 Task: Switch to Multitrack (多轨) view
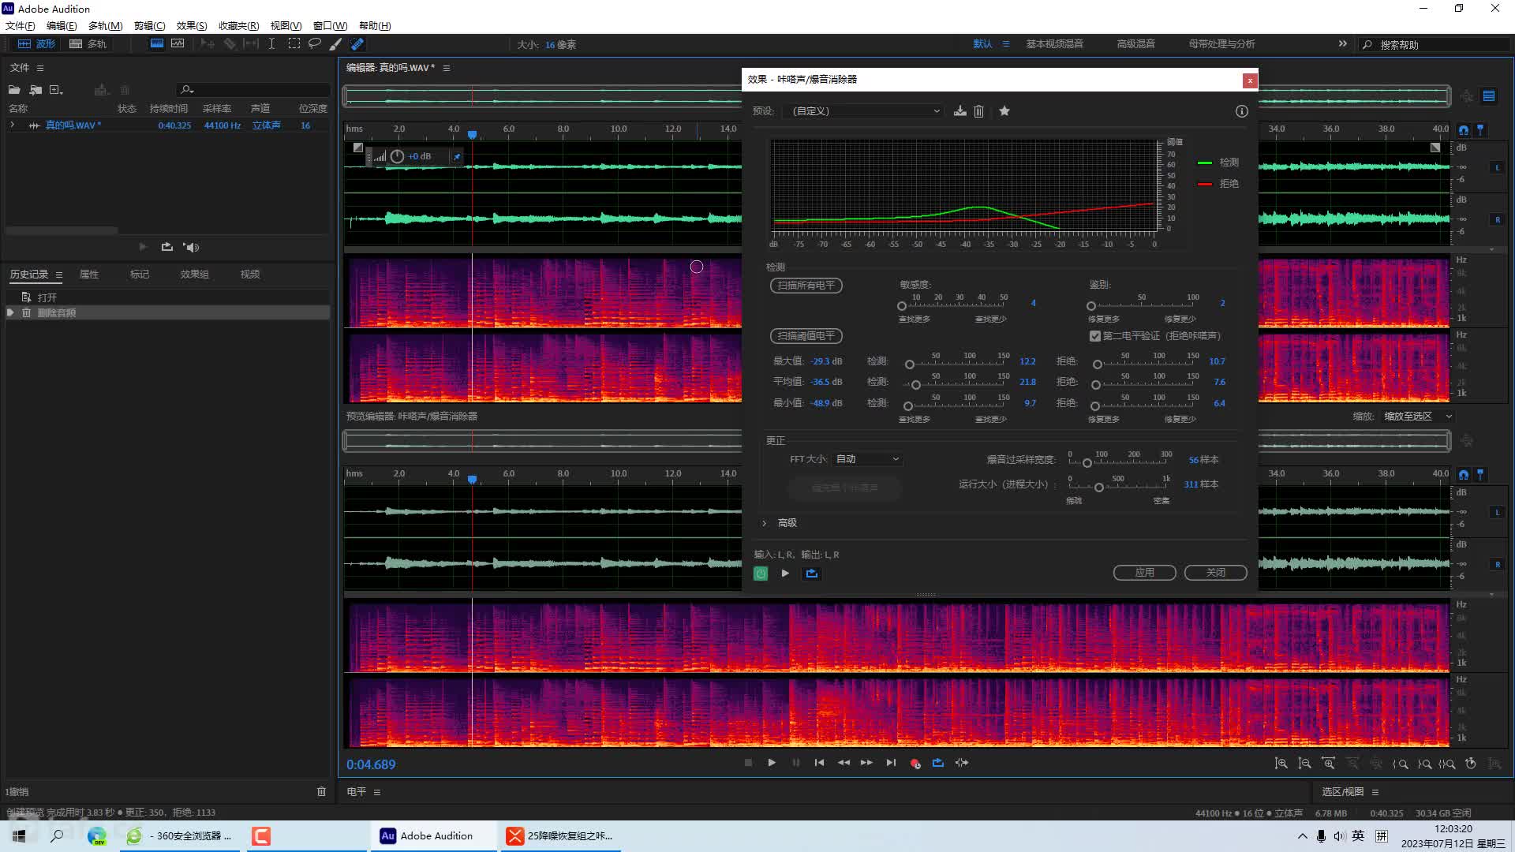88,44
